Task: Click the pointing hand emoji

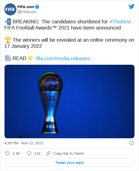Action: point(31,58)
